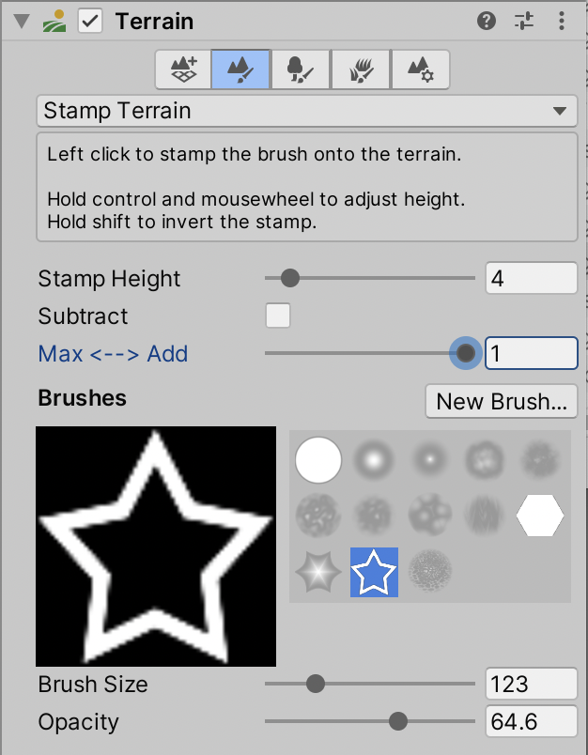The image size is (588, 755).
Task: Collapse the Terrain component foldout
Action: click(x=22, y=22)
